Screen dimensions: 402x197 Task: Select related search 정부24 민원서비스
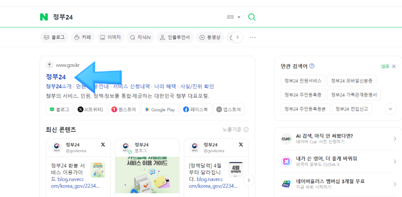(x=303, y=80)
